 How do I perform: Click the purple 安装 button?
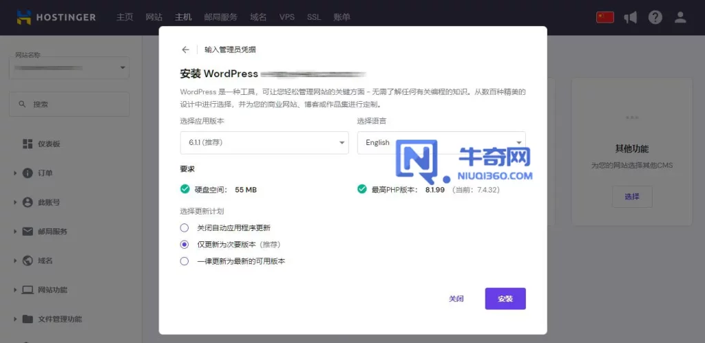click(x=505, y=298)
